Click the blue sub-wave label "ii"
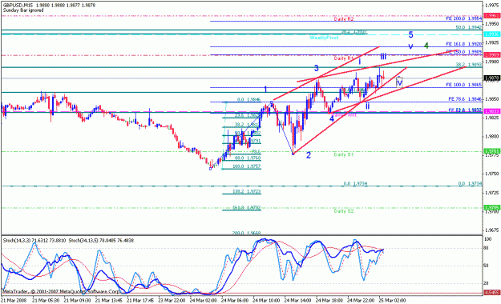Viewport: 501px width, 304px height. pyautogui.click(x=367, y=106)
